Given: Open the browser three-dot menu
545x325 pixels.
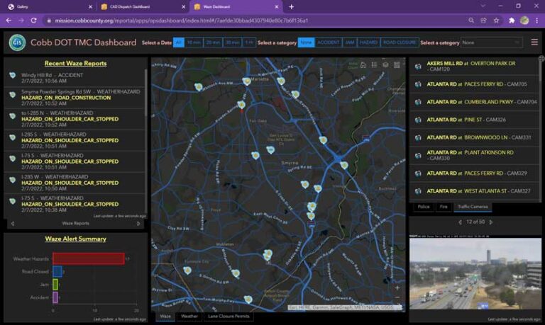Looking at the screenshot, I should [x=537, y=21].
